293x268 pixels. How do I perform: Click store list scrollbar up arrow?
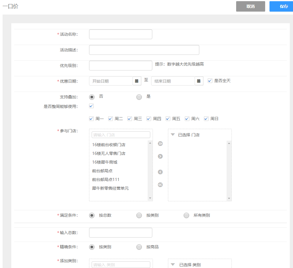click(x=150, y=143)
